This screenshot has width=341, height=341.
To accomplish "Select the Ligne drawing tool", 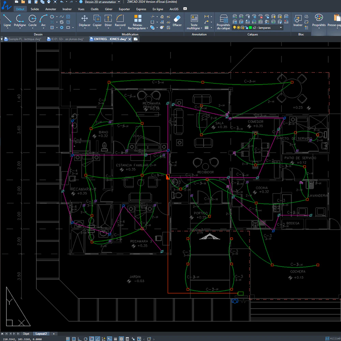I will click(7, 21).
